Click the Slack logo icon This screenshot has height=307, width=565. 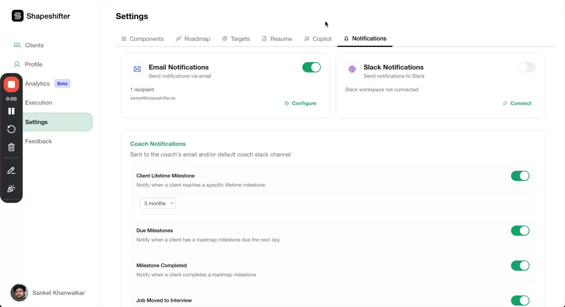352,69
